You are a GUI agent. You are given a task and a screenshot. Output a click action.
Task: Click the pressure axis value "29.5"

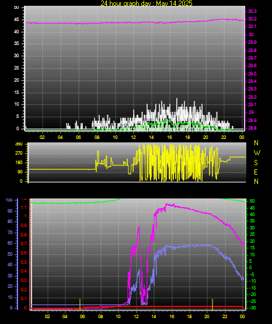pos(252,74)
